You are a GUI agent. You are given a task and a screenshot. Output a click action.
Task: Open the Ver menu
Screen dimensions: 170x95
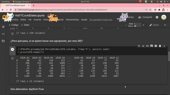pyautogui.click(x=30, y=20)
